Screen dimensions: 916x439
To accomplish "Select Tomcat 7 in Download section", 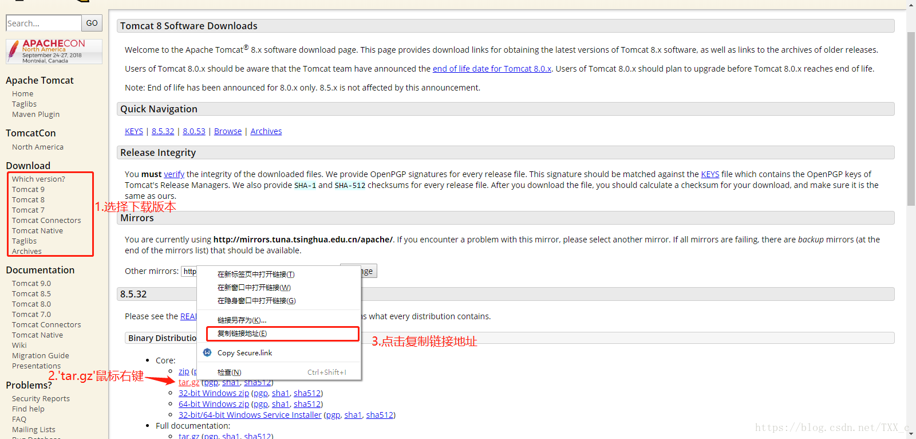I will point(28,210).
